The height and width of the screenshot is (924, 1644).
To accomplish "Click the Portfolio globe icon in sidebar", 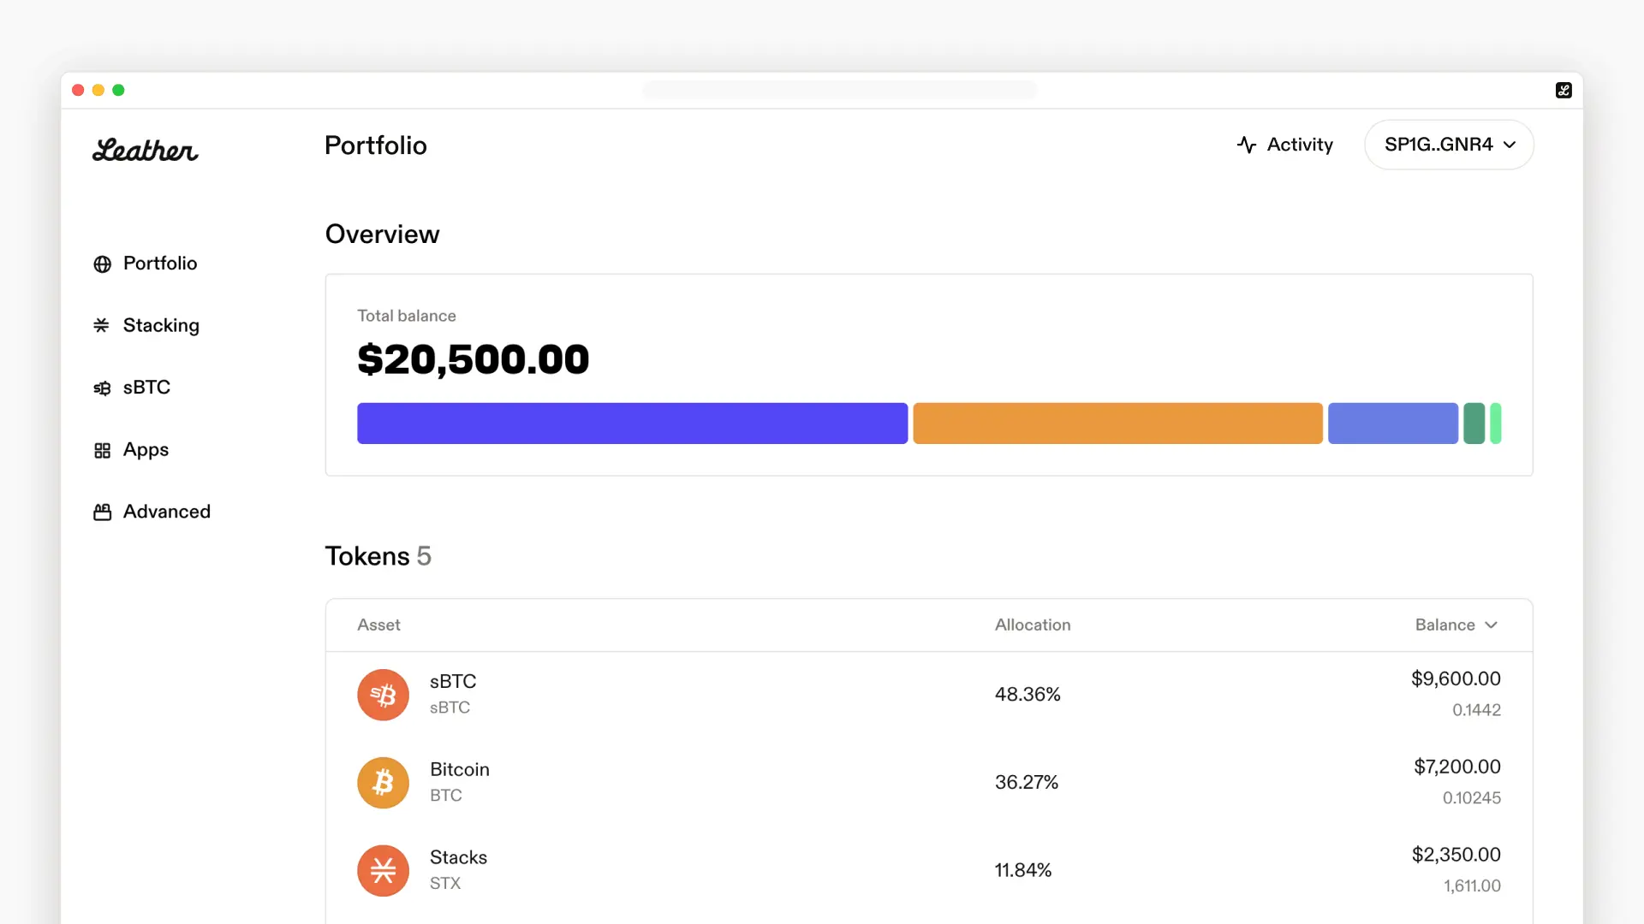I will [102, 264].
